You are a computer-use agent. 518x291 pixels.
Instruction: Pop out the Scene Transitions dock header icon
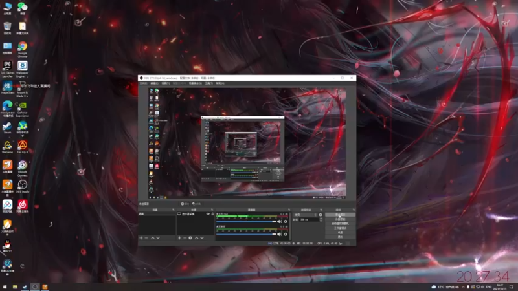pyautogui.click(x=321, y=210)
